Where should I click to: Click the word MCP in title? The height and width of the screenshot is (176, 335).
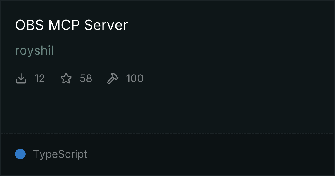point(64,25)
